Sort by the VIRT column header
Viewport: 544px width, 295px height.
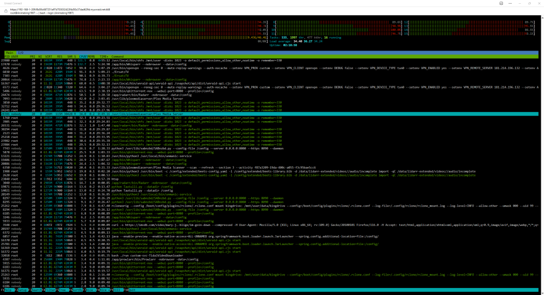coord(48,57)
